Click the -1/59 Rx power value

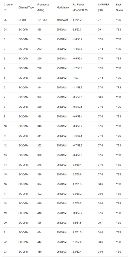[75, 78]
